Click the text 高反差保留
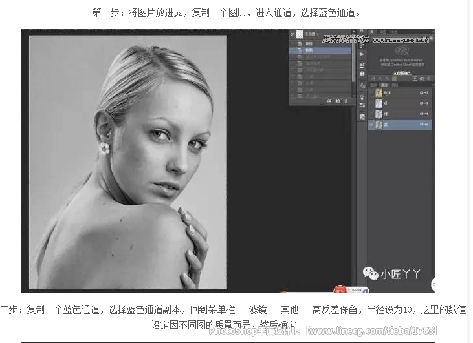This screenshot has height=343, width=473. tap(335, 309)
